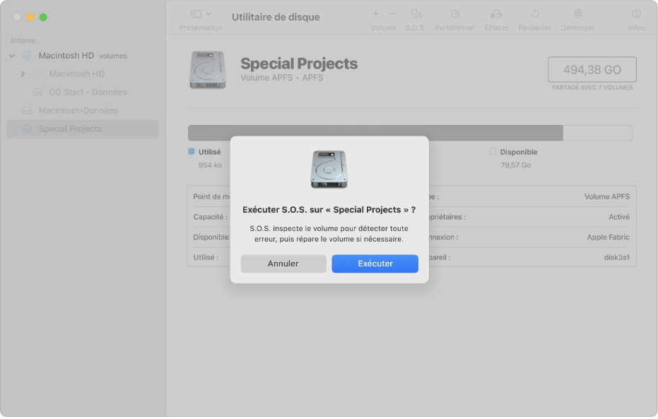Click the 'Volume APFS' type value
Screen dimensions: 658x419
point(607,196)
